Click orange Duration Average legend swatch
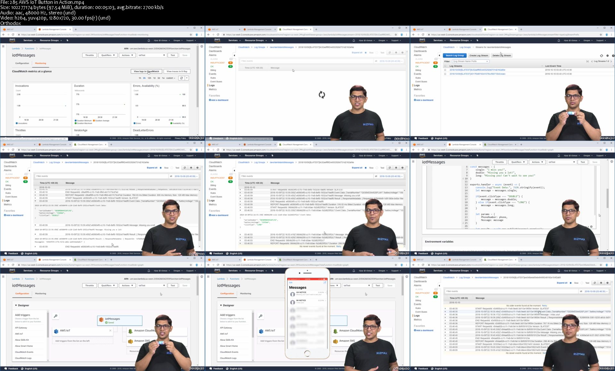The height and width of the screenshot is (371, 615). 94,121
